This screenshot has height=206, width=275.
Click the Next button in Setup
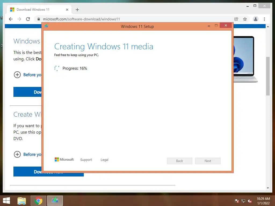[208, 161]
